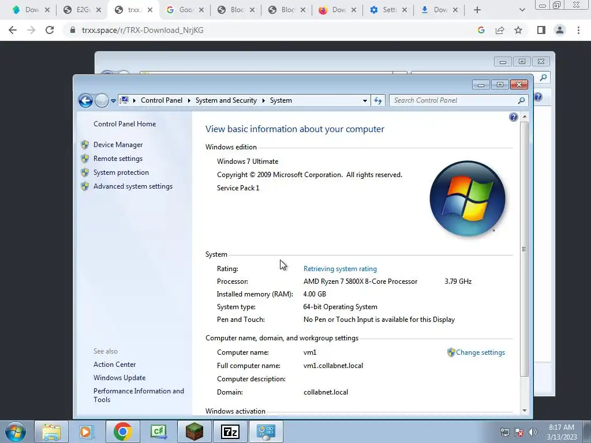Go to System and Security breadcrumb
This screenshot has height=443, width=591.
(226, 100)
